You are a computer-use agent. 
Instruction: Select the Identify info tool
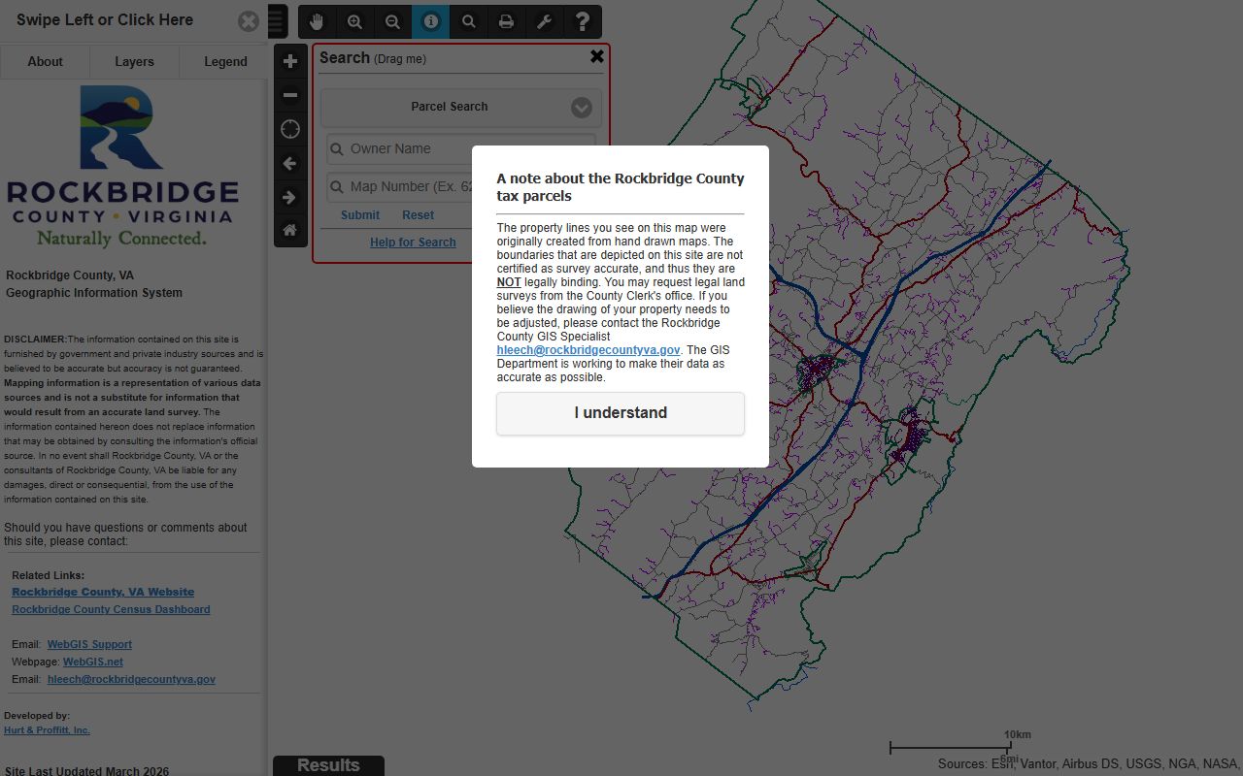[x=430, y=21]
